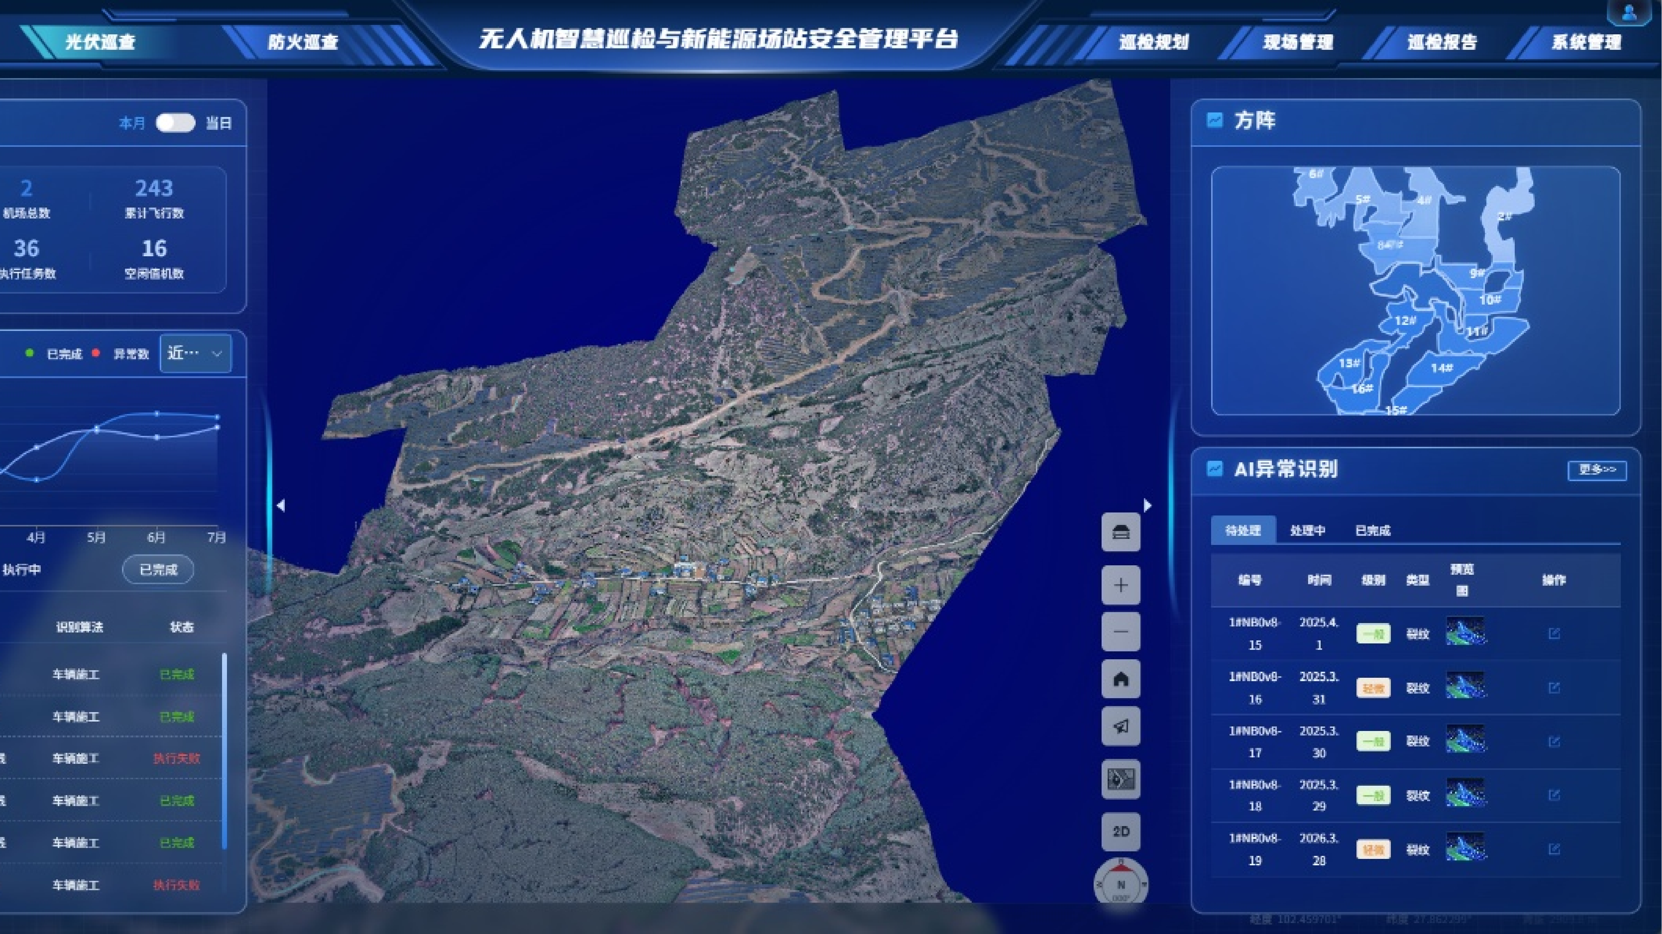The width and height of the screenshot is (1662, 934).
Task: Zoom out the map with minus button
Action: coord(1121,632)
